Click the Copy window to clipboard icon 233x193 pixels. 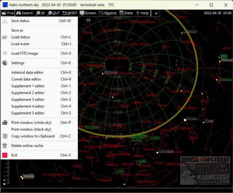5,136
